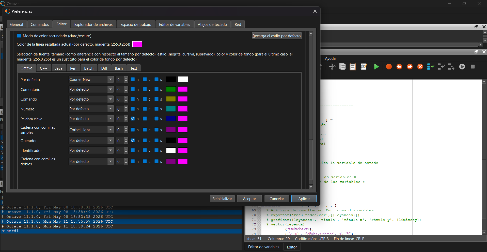This screenshot has width=487, height=252.
Task: Click the Aceptar button
Action: (249, 199)
